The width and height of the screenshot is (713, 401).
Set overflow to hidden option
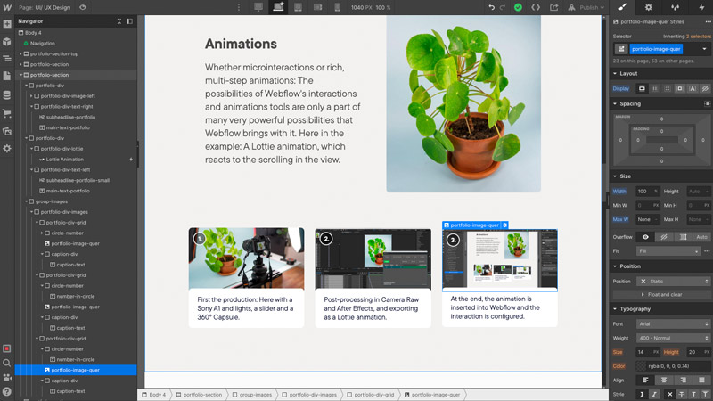pos(664,237)
